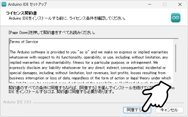Click inside the Terms of Service text box
This screenshot has width=188, height=117.
[94, 61]
